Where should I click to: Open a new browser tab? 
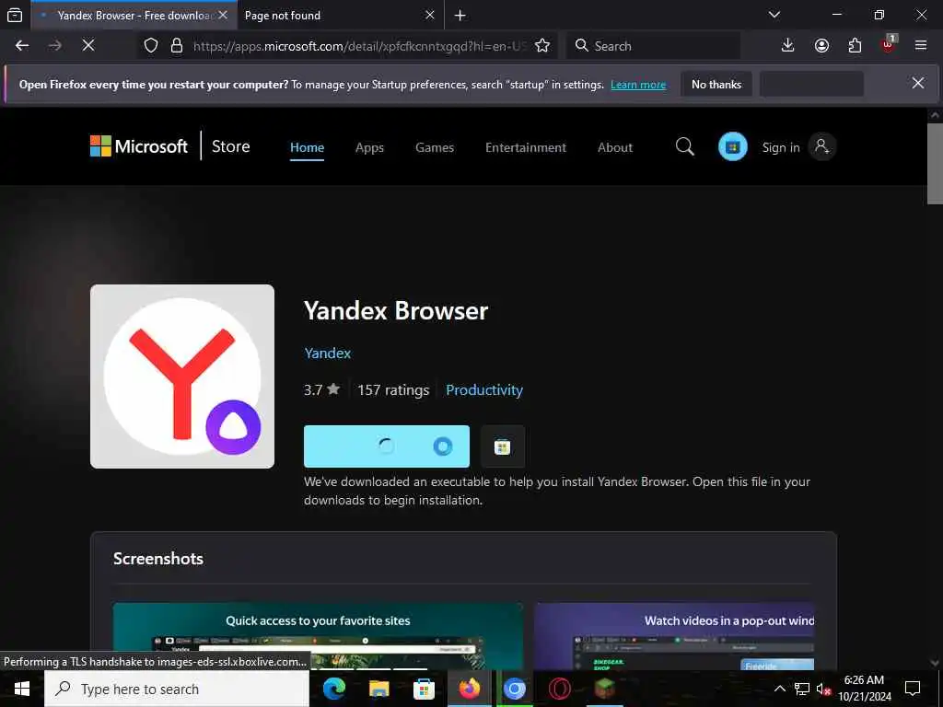click(x=460, y=16)
